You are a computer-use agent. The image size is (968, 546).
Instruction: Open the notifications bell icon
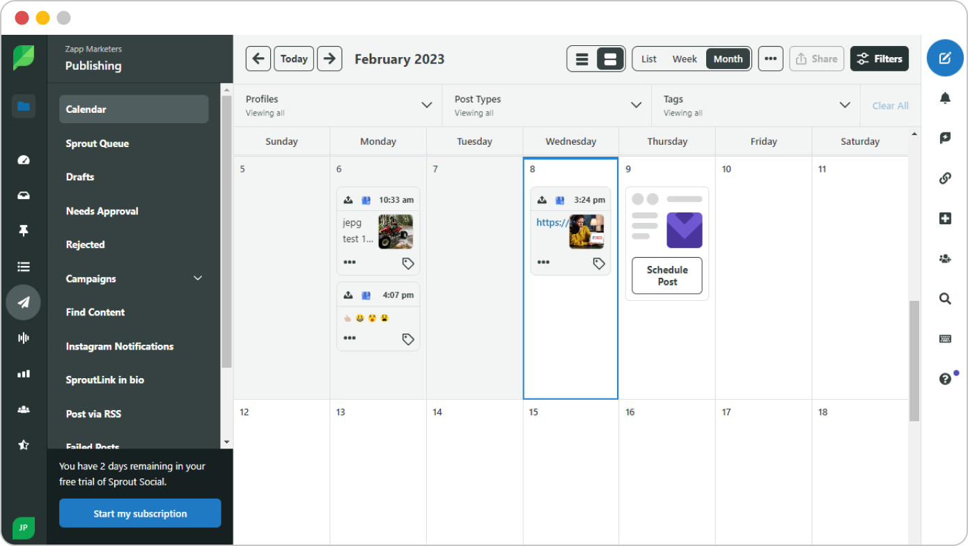click(x=945, y=98)
